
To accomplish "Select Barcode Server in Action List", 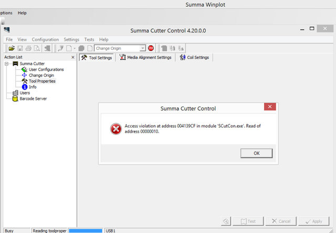I will click(x=33, y=99).
